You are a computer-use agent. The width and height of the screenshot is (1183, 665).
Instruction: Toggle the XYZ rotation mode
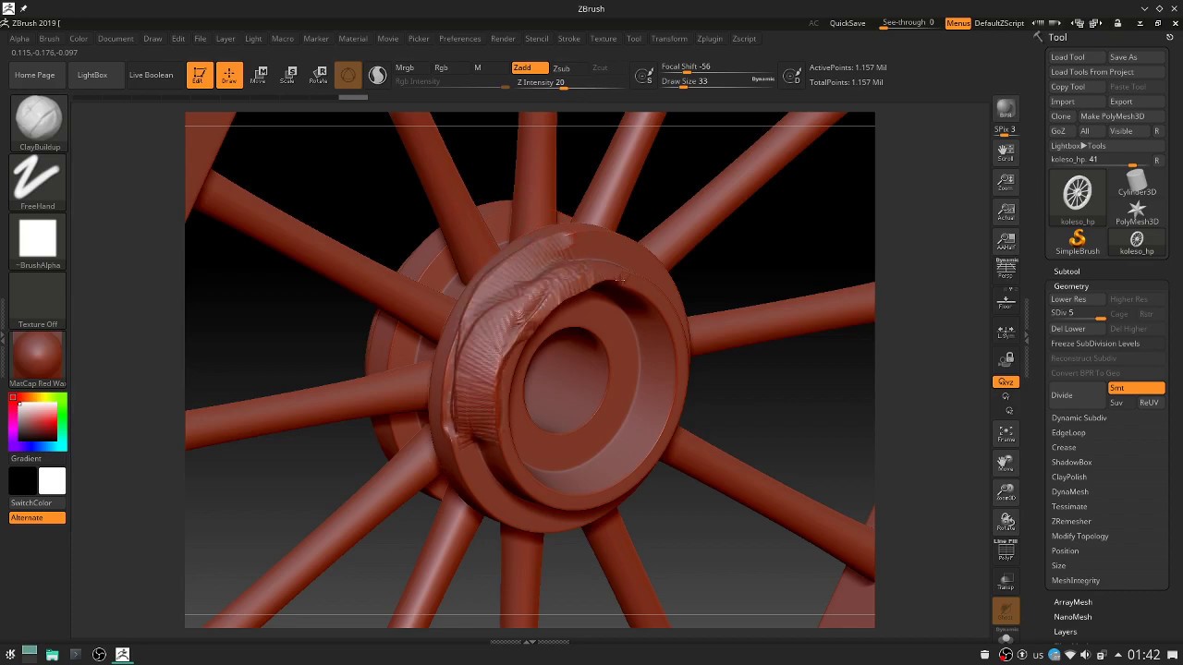tap(1006, 381)
